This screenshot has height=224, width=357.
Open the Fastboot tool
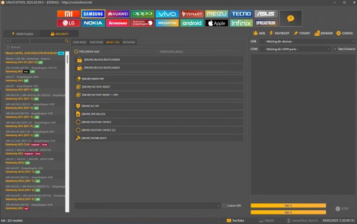coord(279,33)
